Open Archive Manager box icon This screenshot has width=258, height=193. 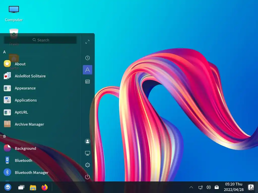coord(7,124)
